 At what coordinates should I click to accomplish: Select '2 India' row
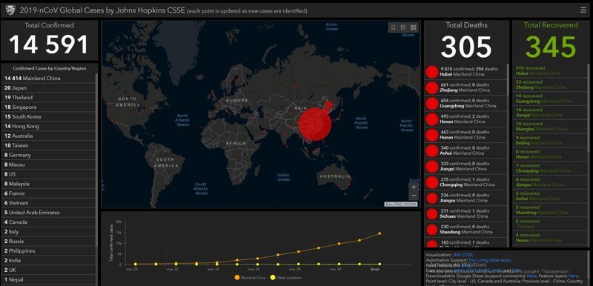(48, 261)
